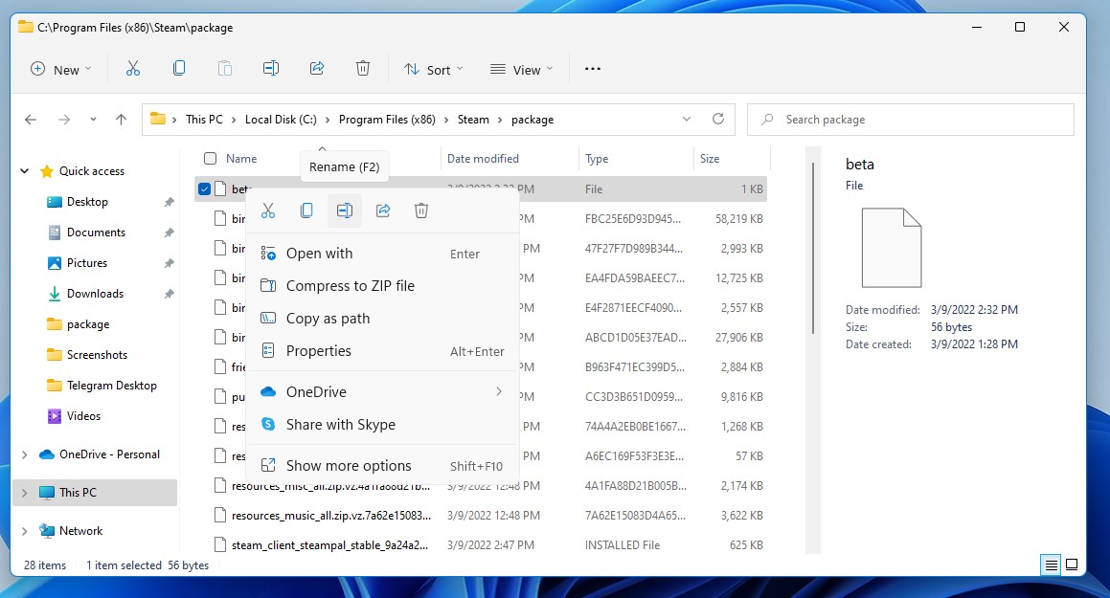The height and width of the screenshot is (598, 1110).
Task: Choose Compress to ZIP file
Action: point(350,286)
